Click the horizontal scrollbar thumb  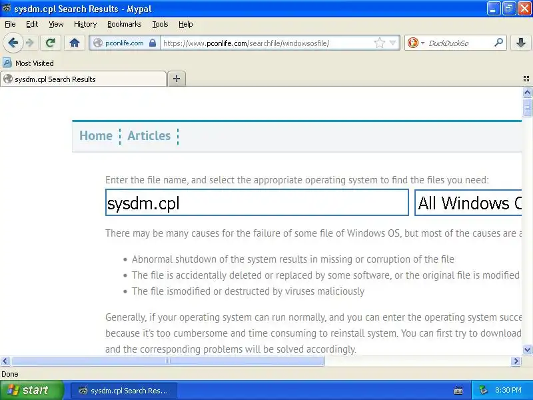pyautogui.click(x=168, y=361)
